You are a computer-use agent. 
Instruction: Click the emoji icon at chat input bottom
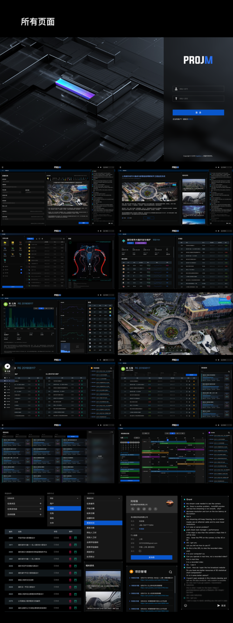pos(185,605)
